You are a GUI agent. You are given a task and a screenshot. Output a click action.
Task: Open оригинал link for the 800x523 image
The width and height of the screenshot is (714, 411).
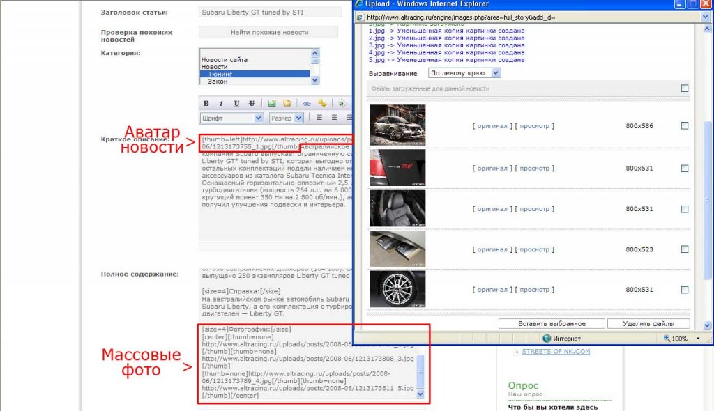tap(492, 249)
